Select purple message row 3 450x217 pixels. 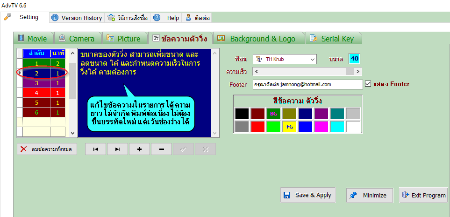pos(44,83)
